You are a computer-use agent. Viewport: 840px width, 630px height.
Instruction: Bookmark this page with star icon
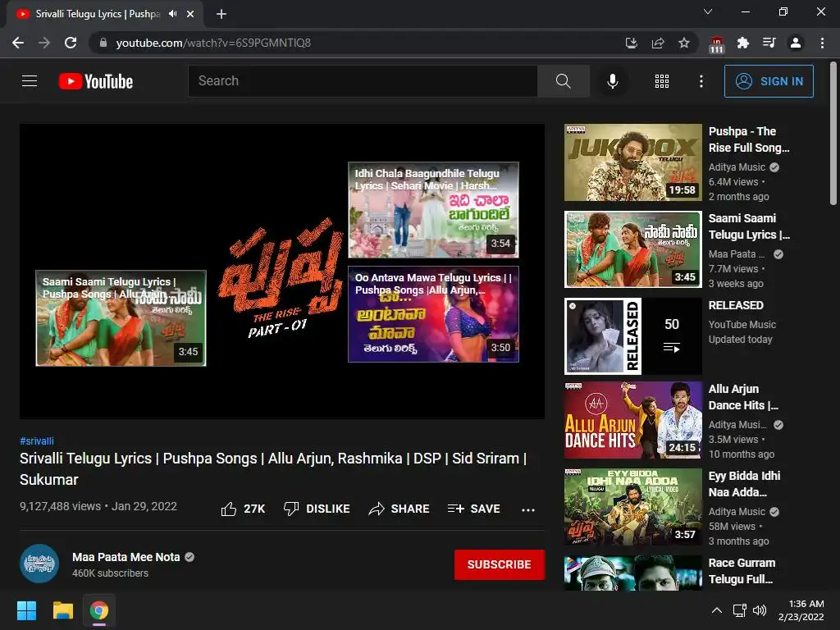coord(684,43)
